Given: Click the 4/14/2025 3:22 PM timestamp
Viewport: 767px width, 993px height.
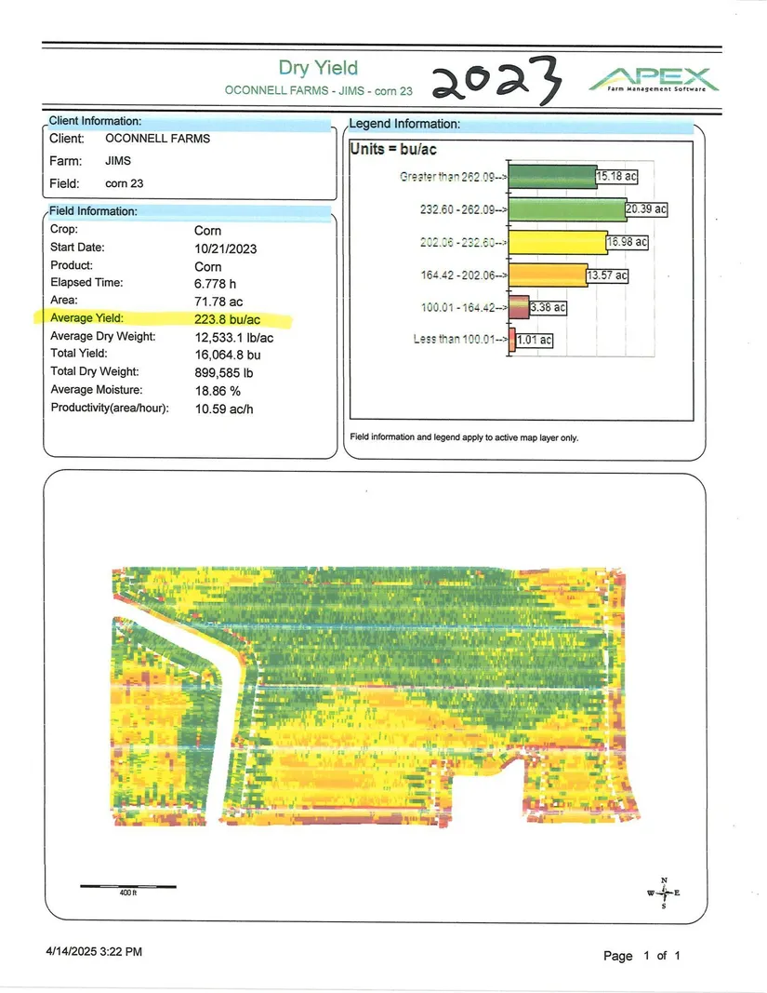Looking at the screenshot, I should point(94,951).
